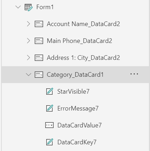Click the DataCardValue7 dropdown control icon
This screenshot has width=150, height=151.
(x=49, y=125)
